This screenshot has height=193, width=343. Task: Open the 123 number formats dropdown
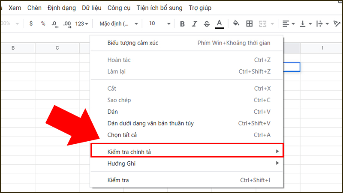81,24
